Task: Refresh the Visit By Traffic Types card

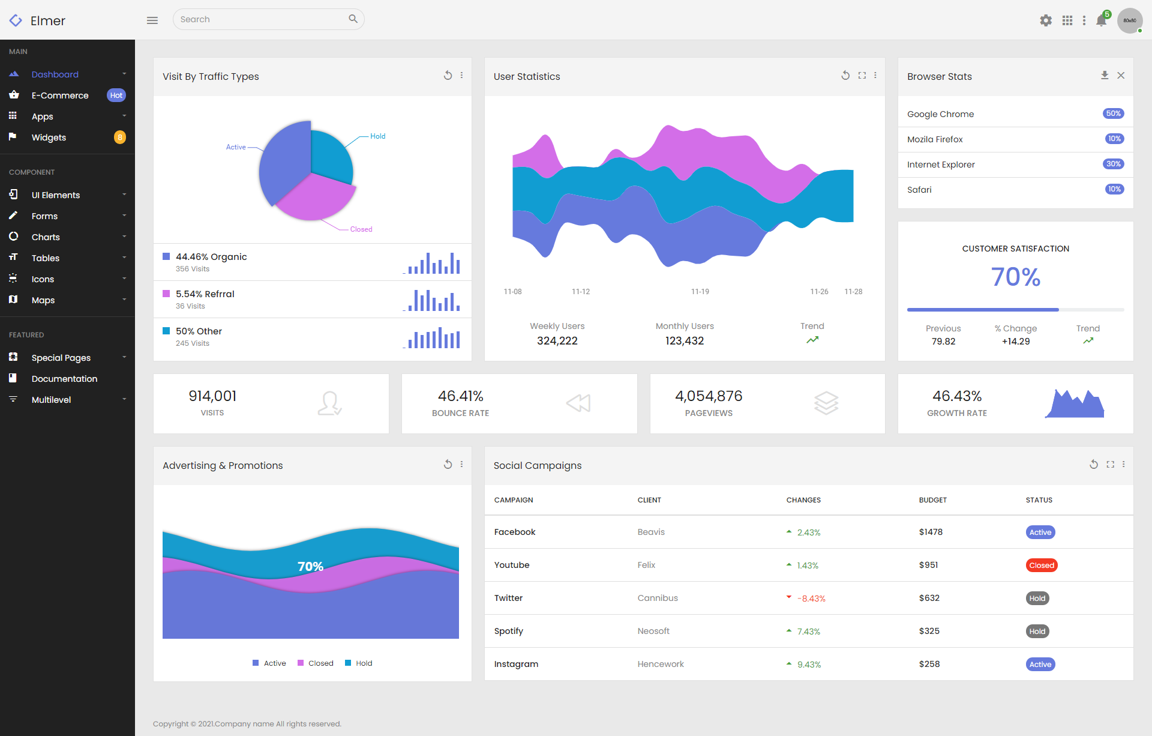Action: 448,76
